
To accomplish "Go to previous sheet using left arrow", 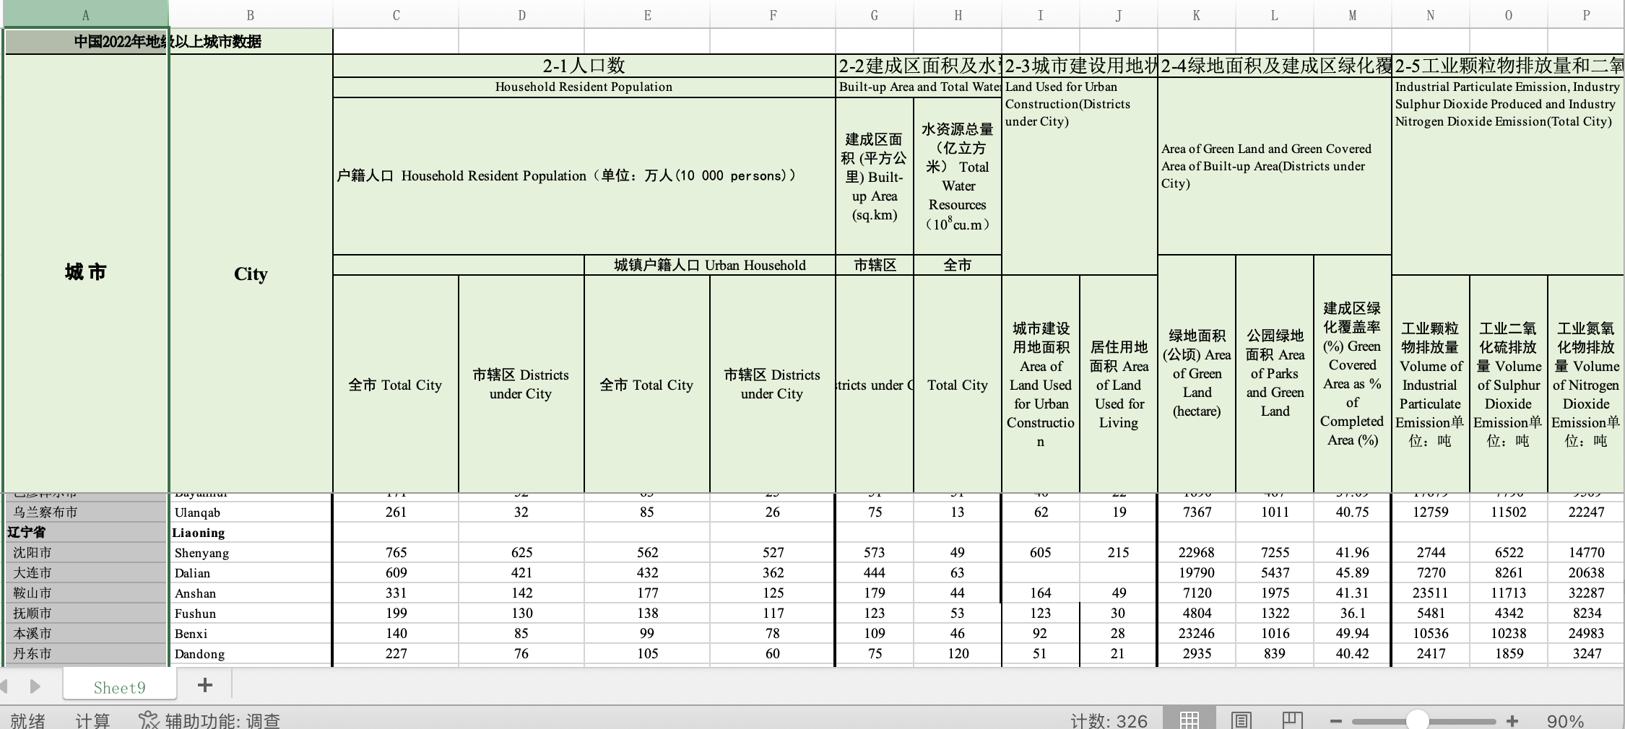I will [x=4, y=686].
